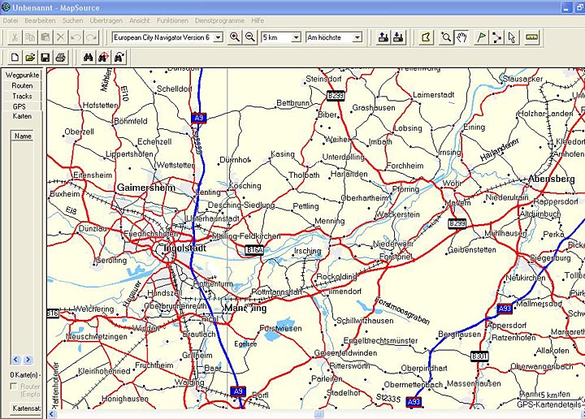Switch to the Wegpunkte tab
The height and width of the screenshot is (419, 585).
23,75
